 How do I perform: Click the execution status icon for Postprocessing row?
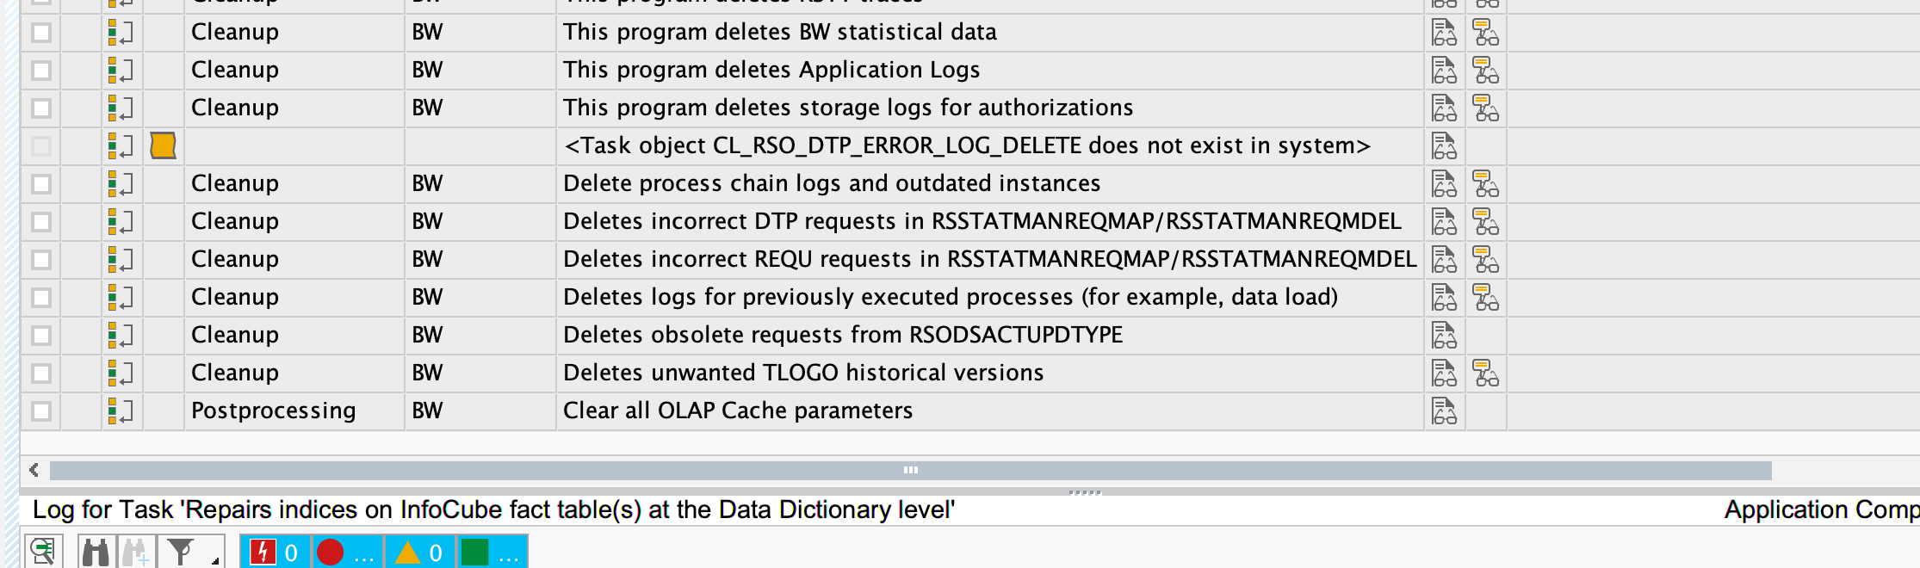pos(121,411)
